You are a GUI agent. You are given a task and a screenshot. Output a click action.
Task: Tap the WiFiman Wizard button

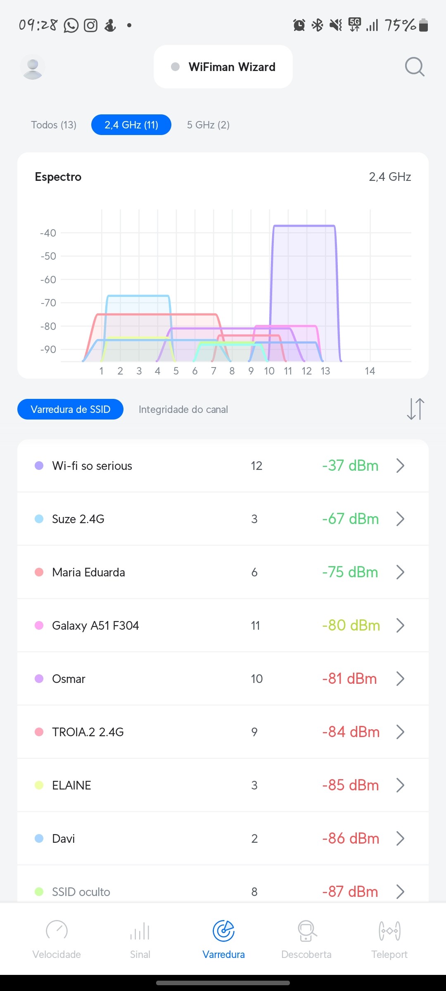[223, 67]
